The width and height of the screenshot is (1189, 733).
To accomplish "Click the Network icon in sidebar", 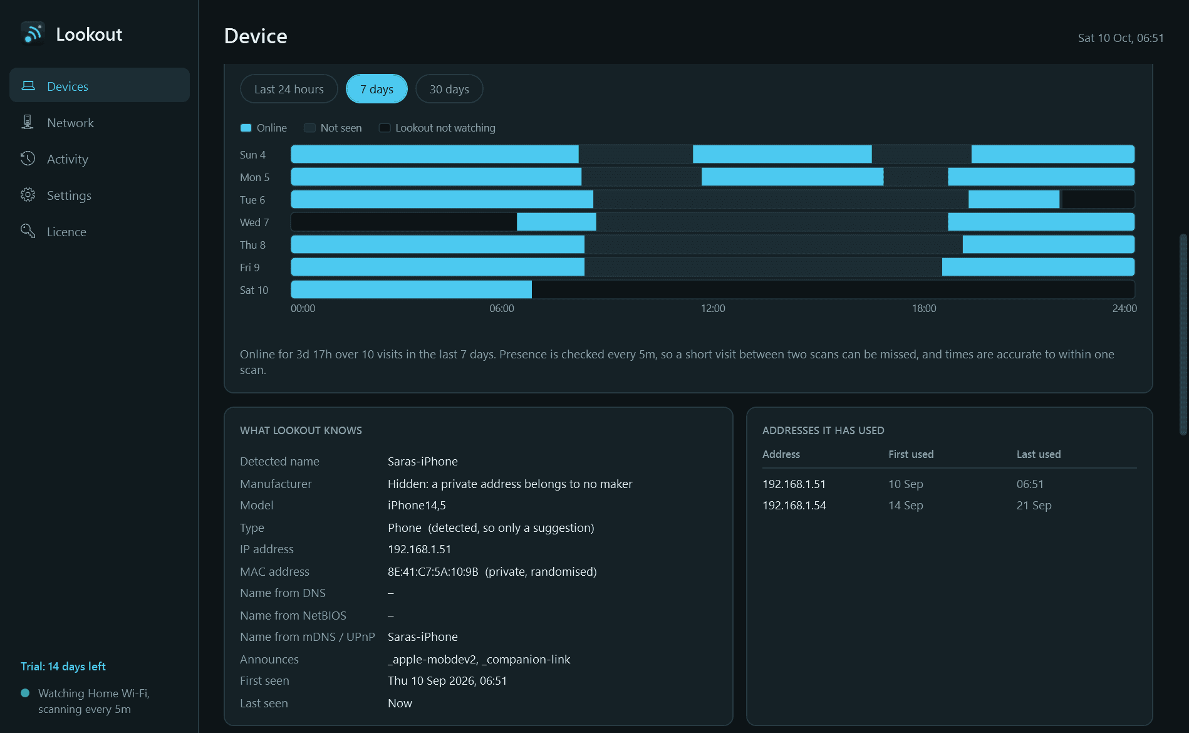I will pos(28,122).
